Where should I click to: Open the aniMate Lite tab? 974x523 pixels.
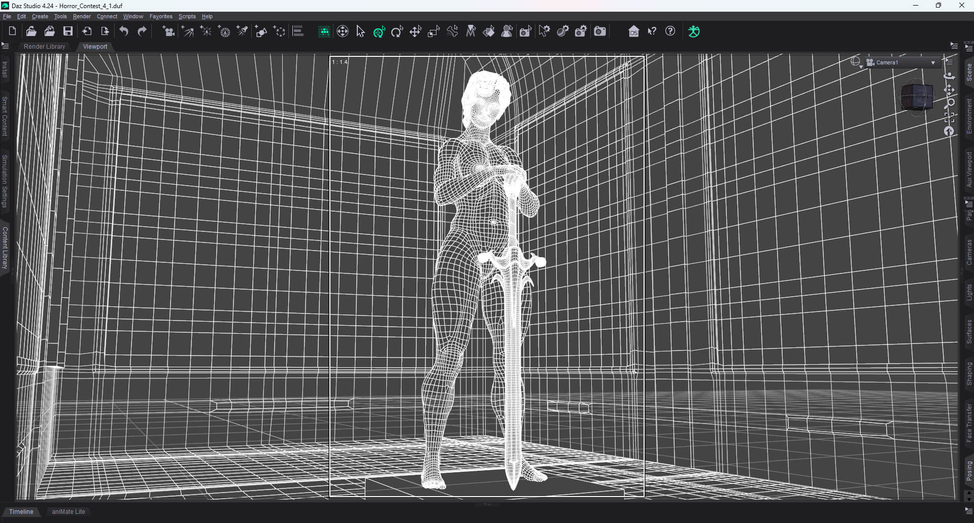(x=69, y=511)
